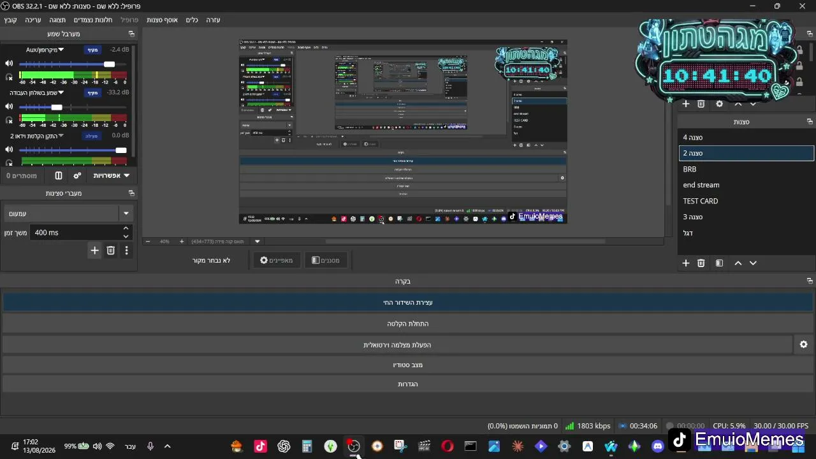Start the virtual camera (הפעלת מצלמה וירטואלית)
The width and height of the screenshot is (816, 459).
(x=397, y=345)
